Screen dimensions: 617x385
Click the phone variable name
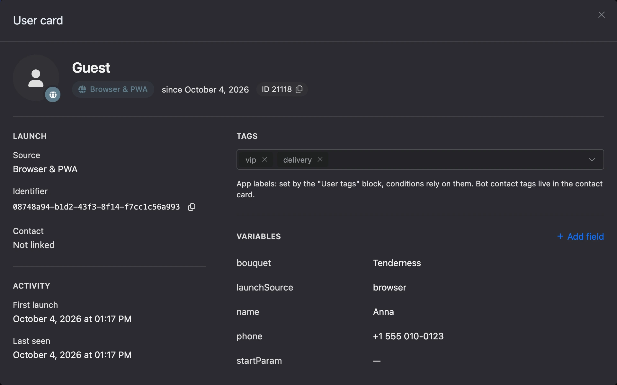249,336
